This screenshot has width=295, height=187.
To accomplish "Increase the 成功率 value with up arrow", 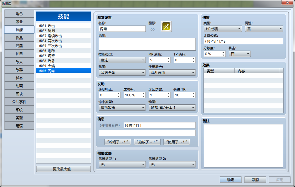I will (143, 94).
